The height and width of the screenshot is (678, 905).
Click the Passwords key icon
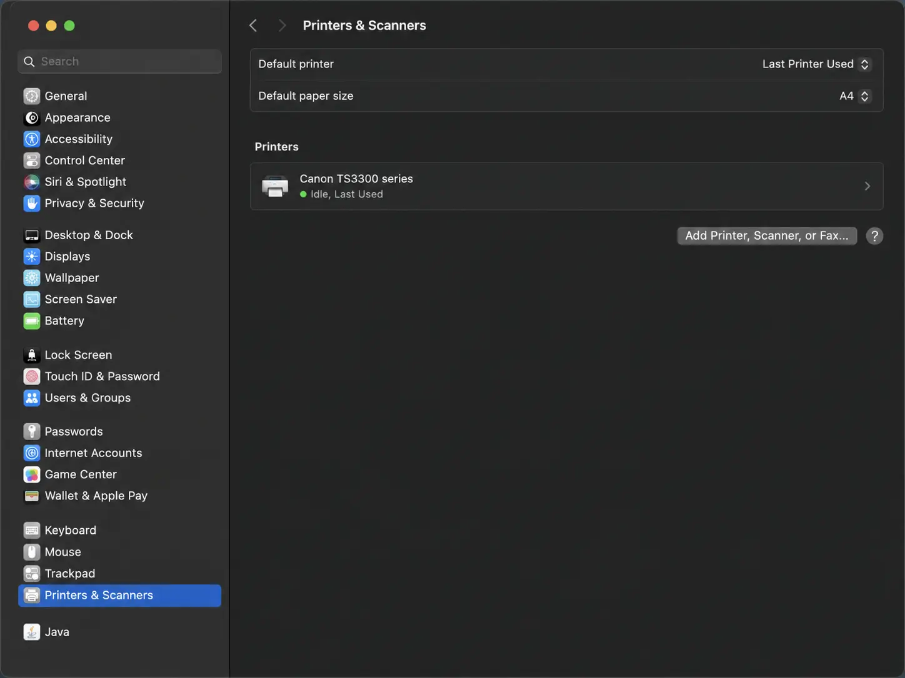point(32,431)
